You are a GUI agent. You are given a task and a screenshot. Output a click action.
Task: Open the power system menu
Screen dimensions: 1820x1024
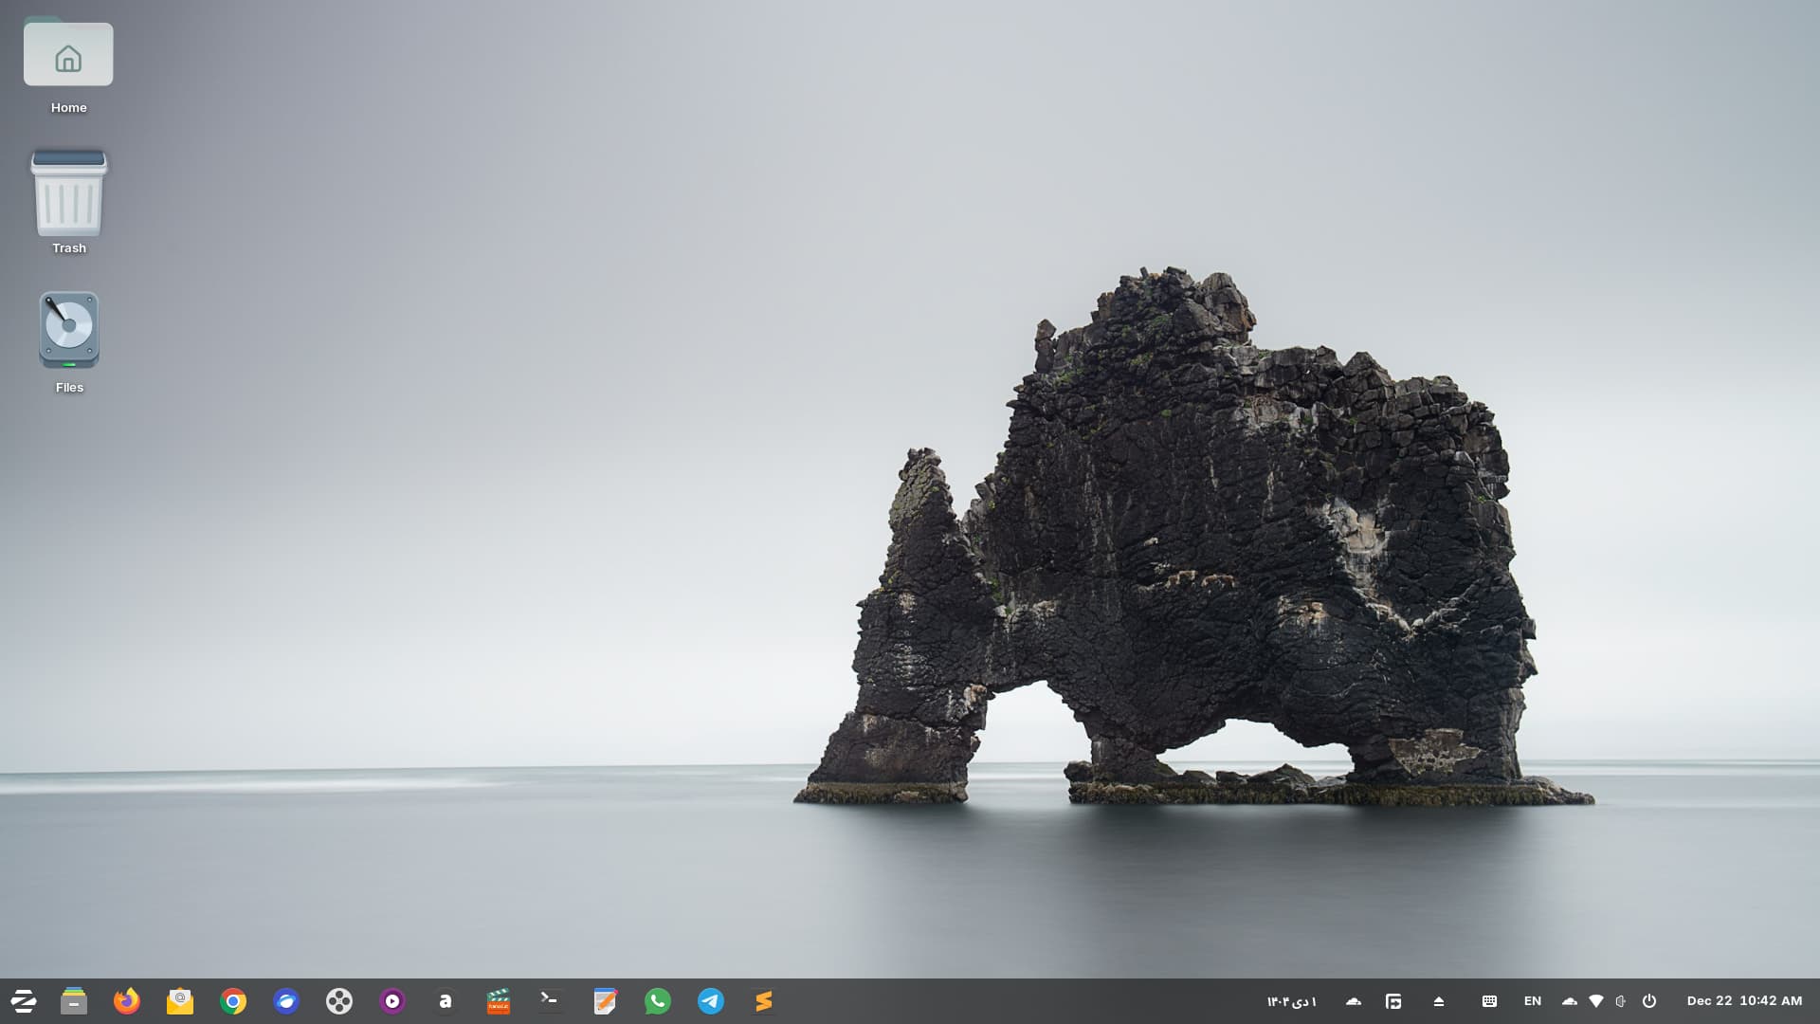pyautogui.click(x=1649, y=1001)
